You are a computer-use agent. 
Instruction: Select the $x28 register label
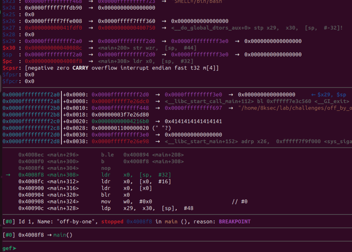[x=9, y=35]
